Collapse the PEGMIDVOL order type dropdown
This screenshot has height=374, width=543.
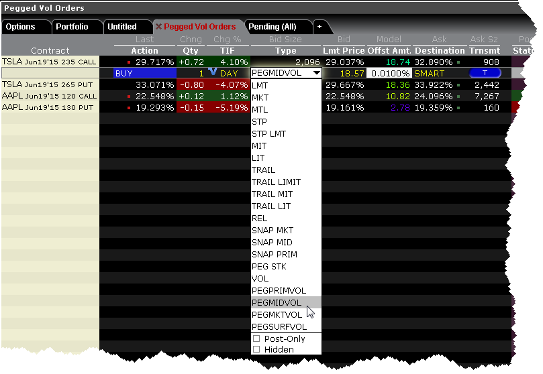(316, 73)
